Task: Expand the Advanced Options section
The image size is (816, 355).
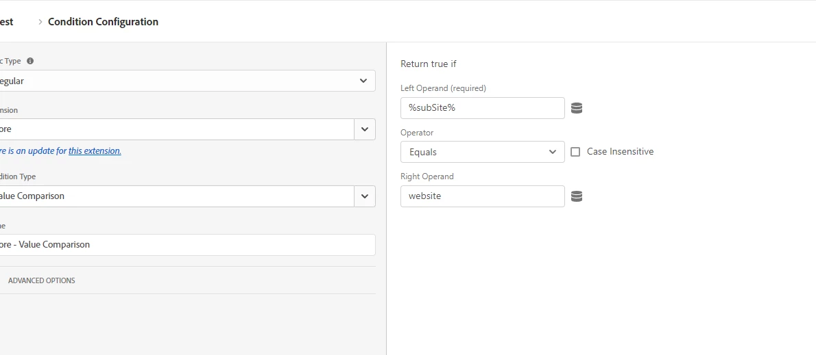Action: [41, 280]
